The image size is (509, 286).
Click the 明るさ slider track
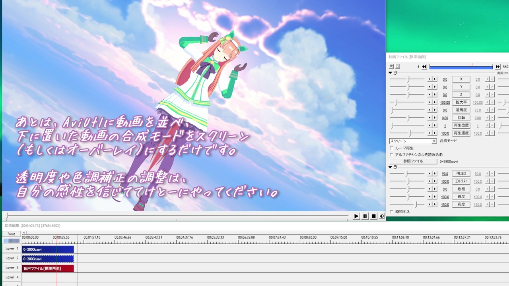coord(407,174)
